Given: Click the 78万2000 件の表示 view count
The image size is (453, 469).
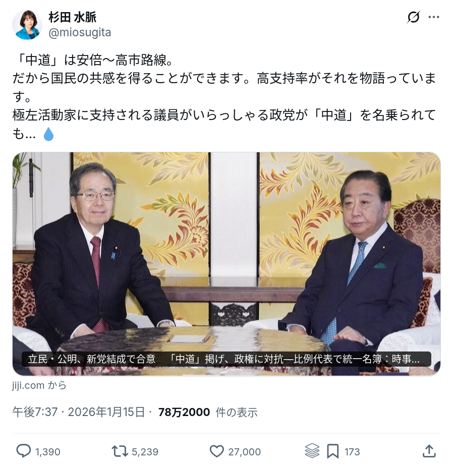Looking at the screenshot, I should 208,412.
